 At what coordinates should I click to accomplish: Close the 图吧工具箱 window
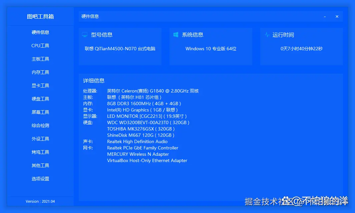[337, 17]
